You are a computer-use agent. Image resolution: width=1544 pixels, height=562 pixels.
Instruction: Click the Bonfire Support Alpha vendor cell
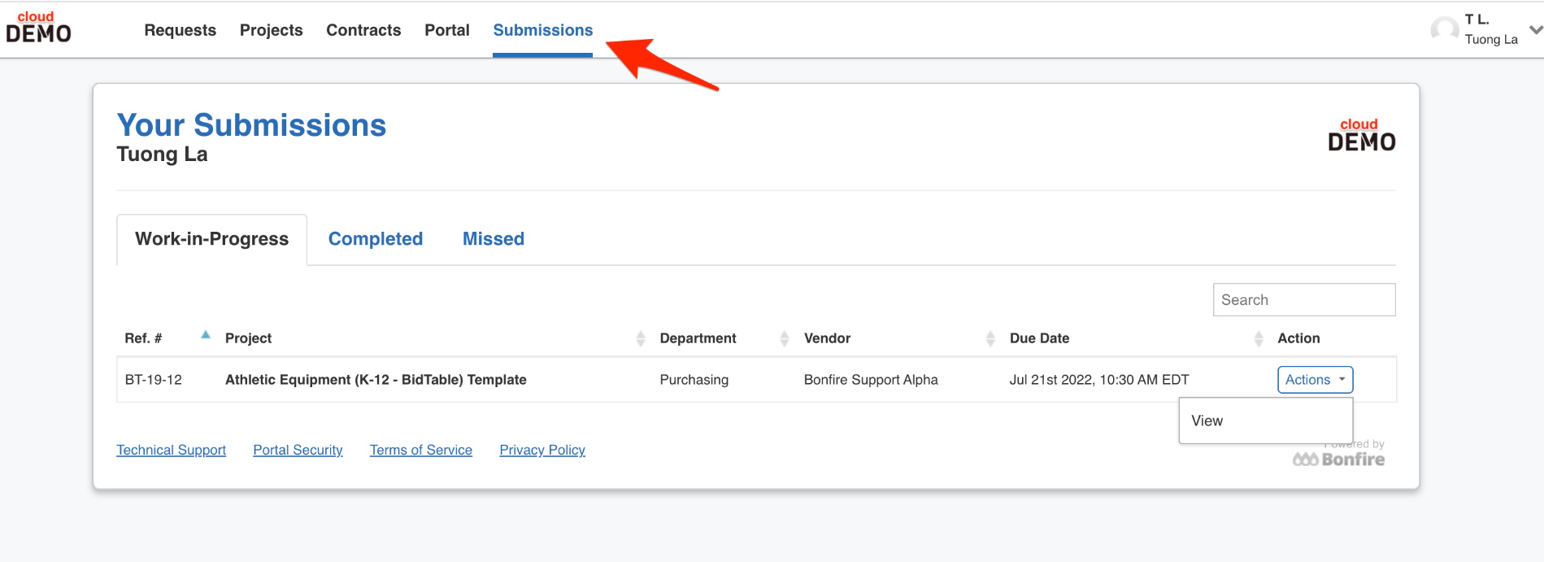871,380
